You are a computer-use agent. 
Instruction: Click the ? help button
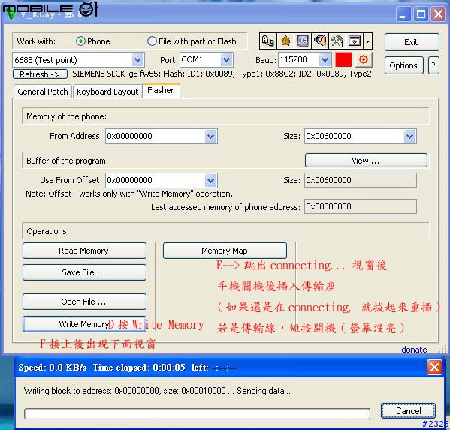pyautogui.click(x=433, y=65)
